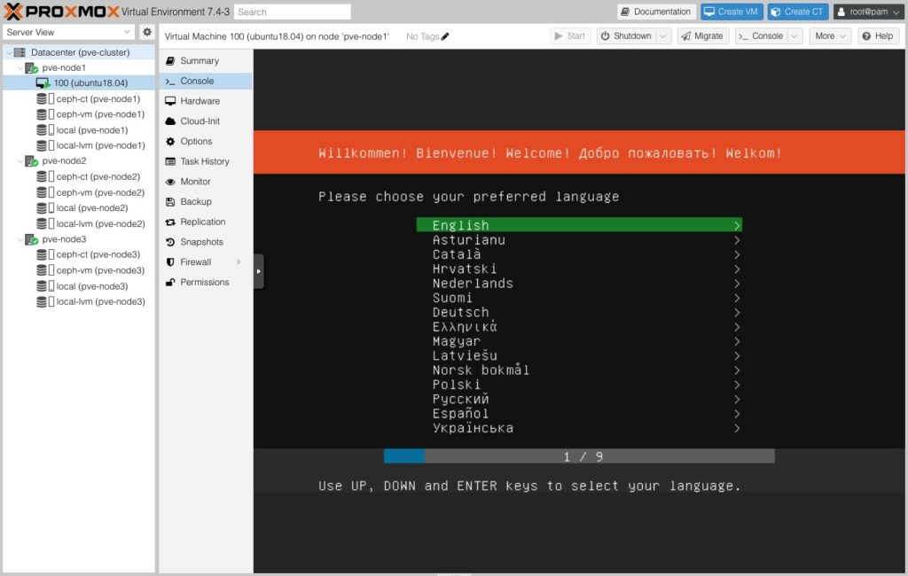Image resolution: width=908 pixels, height=576 pixels.
Task: Click the Summary book icon
Action: pyautogui.click(x=170, y=61)
